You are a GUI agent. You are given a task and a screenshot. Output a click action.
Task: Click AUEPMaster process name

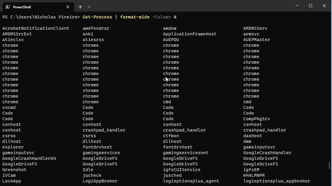pos(256,40)
